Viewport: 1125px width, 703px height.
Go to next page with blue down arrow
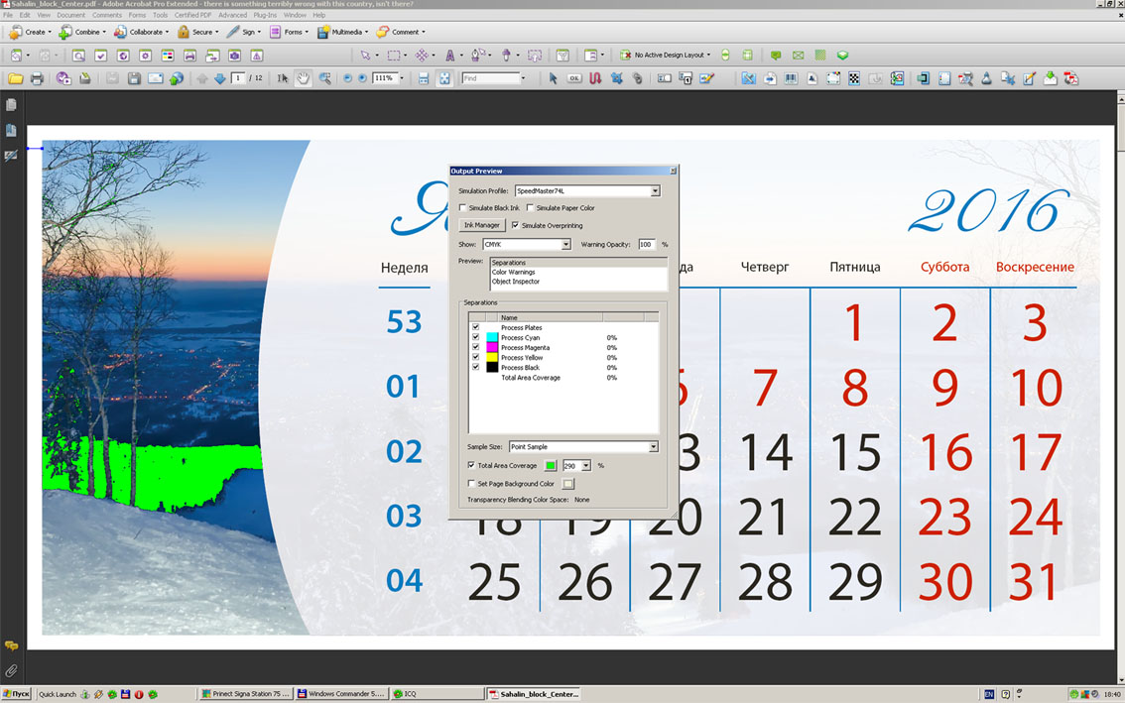(219, 78)
